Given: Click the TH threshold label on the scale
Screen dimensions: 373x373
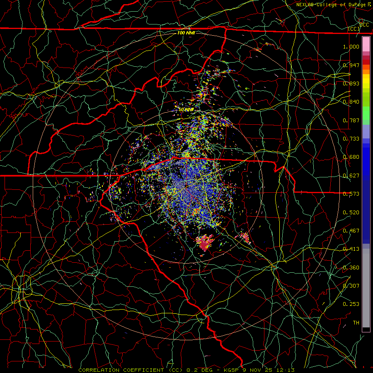Looking at the screenshot, I should pos(356,323).
